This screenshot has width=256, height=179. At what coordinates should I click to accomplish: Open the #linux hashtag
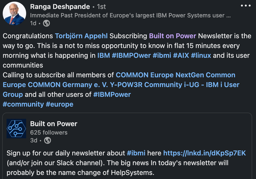(201, 55)
